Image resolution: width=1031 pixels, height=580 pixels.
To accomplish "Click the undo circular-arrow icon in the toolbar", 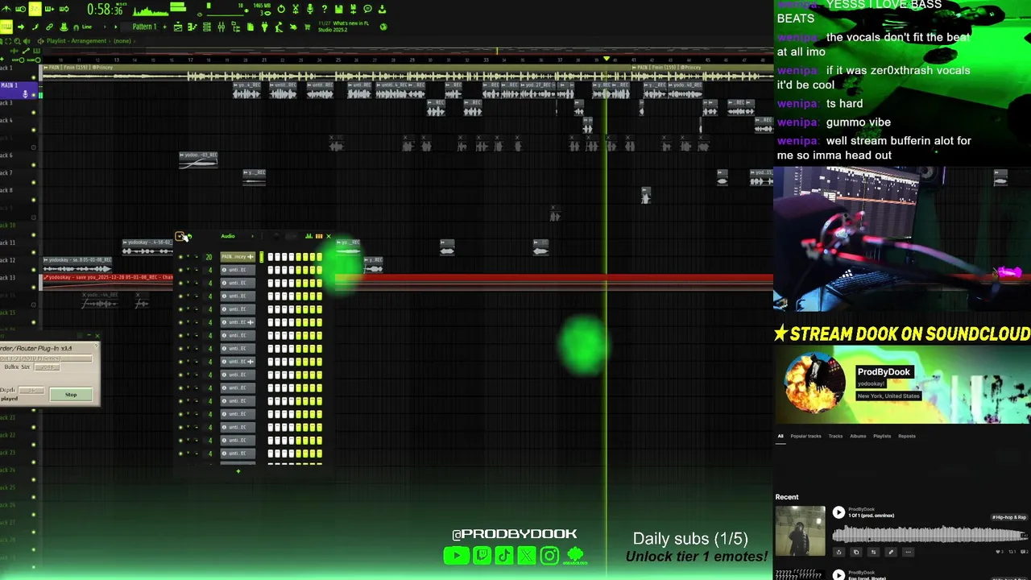I will tap(281, 9).
